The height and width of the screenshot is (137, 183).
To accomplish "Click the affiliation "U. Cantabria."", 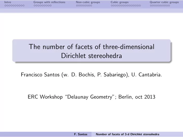I will pyautogui.click(x=147, y=75).
